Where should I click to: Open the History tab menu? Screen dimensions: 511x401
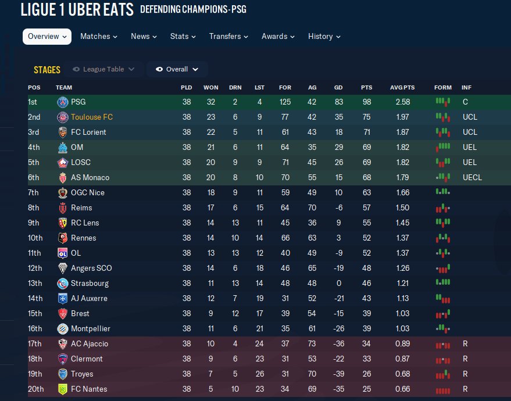[324, 37]
